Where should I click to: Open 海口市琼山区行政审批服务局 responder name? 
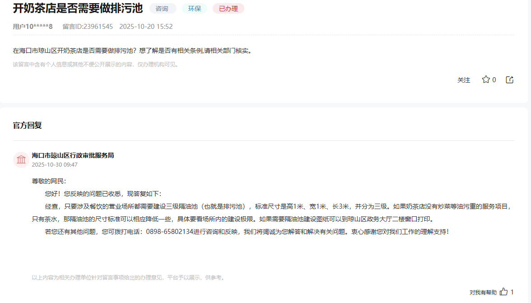[x=73, y=155]
